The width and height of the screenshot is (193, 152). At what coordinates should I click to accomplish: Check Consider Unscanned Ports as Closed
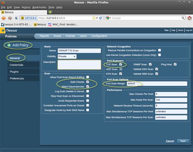point(88,105)
